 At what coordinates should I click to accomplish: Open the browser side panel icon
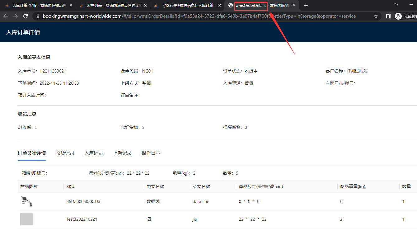pos(388,16)
